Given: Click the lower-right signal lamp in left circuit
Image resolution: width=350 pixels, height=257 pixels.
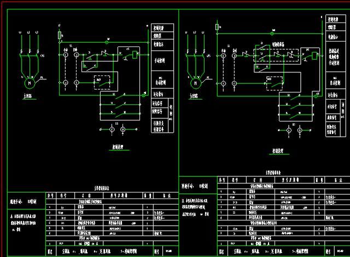Looking at the screenshot, I should tap(144, 95).
